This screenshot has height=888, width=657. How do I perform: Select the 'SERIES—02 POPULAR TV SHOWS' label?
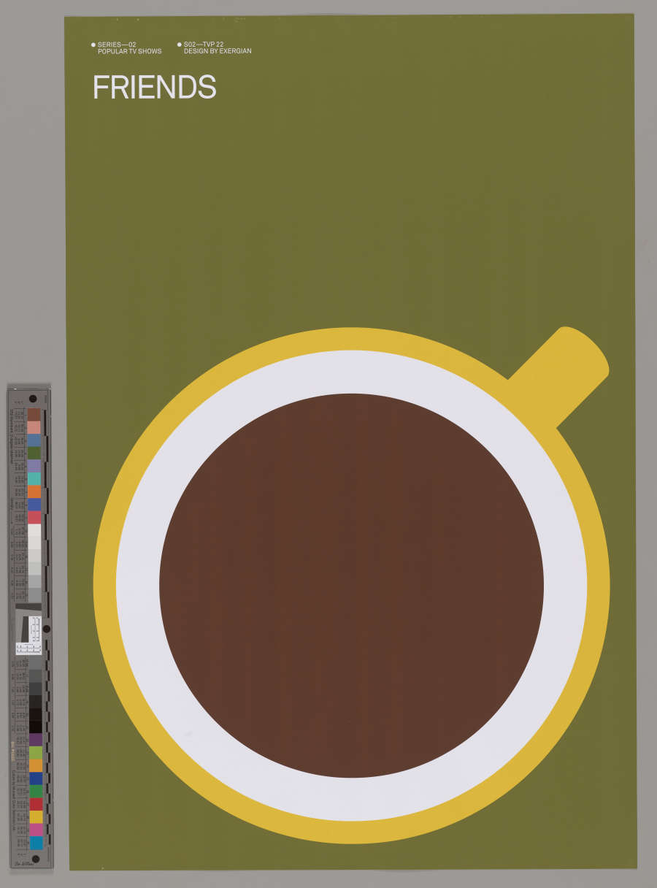[129, 48]
